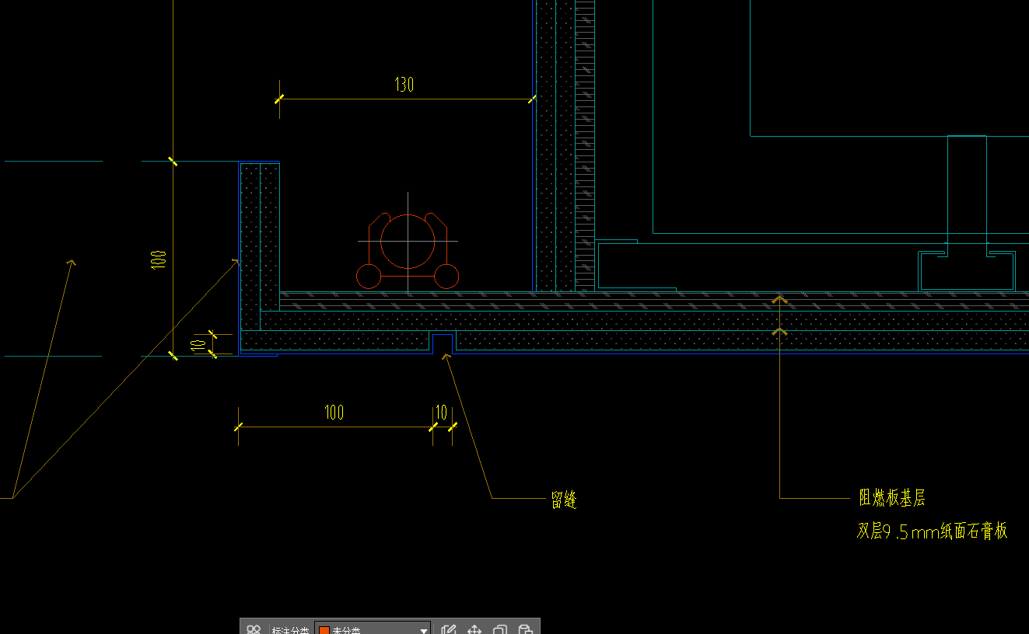This screenshot has height=634, width=1029.
Task: Select the 留缝 annotation label
Action: click(x=564, y=500)
